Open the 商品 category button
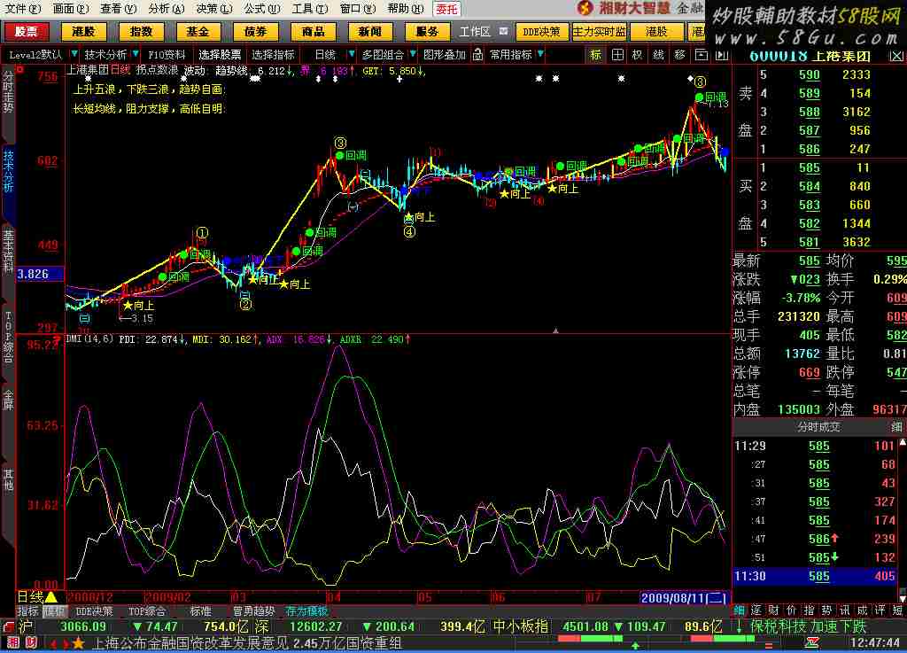The image size is (907, 653). coord(313,32)
